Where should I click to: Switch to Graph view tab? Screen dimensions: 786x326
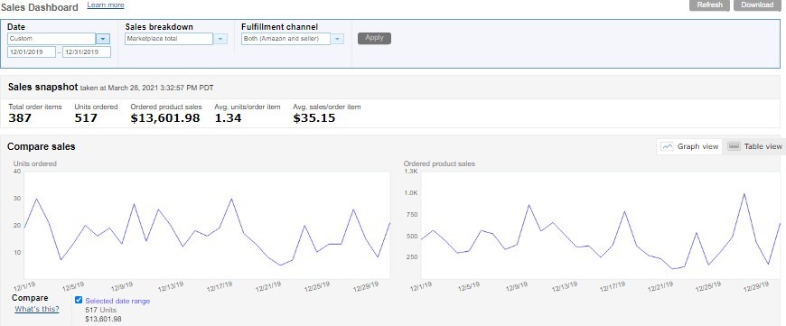click(689, 146)
